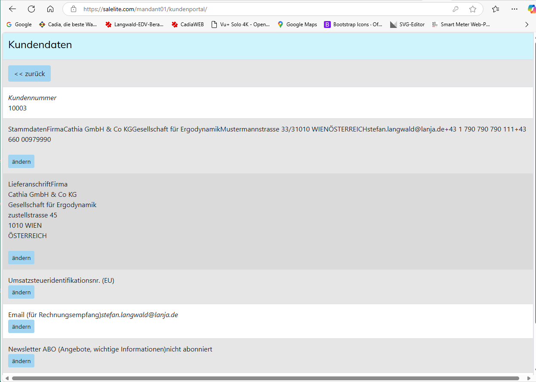Edit the Umsatzsteueridentifikationsnr. via ändern
Screen dimensions: 536x382
(x=21, y=292)
